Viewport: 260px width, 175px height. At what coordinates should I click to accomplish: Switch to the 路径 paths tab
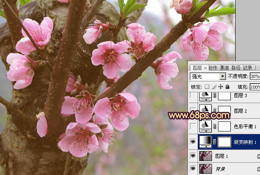(236, 68)
